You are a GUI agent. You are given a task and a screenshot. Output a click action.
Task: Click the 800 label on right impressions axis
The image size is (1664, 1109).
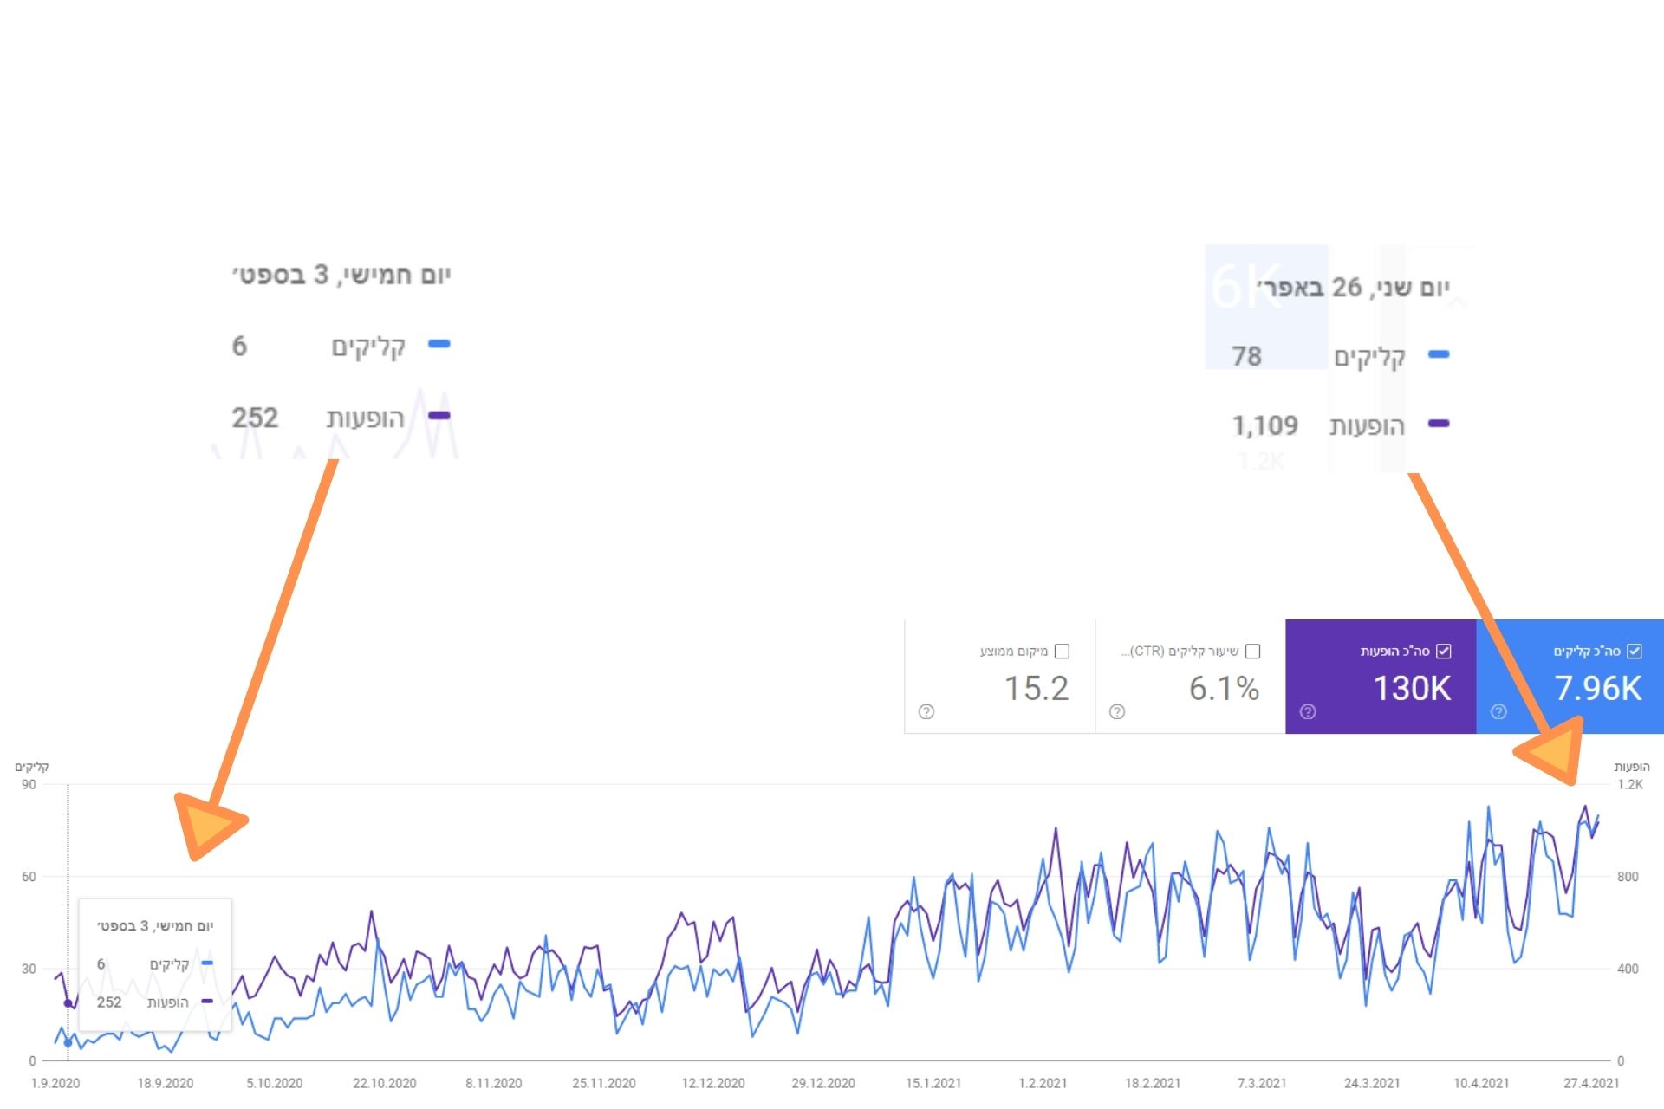tap(1628, 877)
